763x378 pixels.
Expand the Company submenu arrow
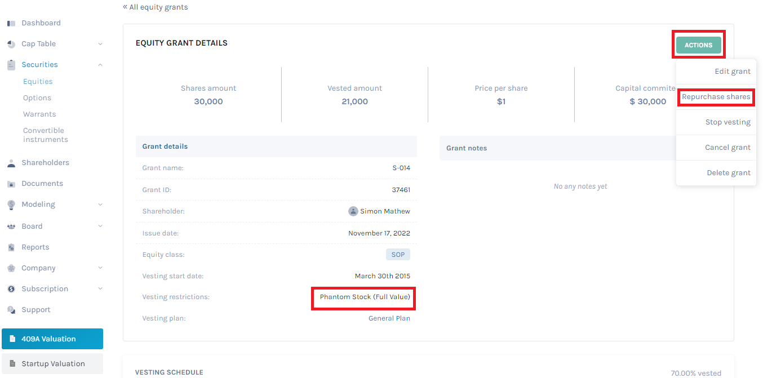[x=100, y=268]
